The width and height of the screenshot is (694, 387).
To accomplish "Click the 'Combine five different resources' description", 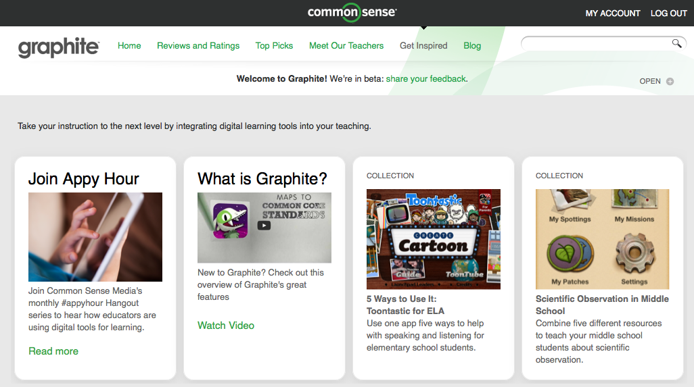I will tap(599, 342).
